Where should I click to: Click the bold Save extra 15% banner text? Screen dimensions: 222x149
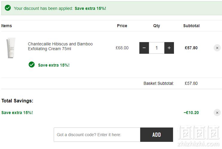click(90, 8)
